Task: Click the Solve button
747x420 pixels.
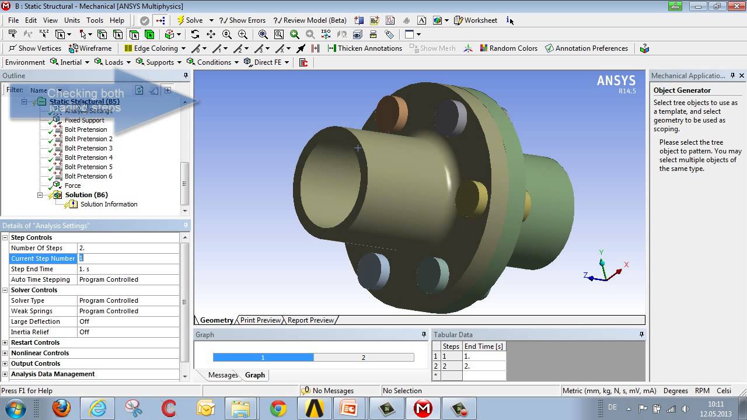Action: (x=190, y=20)
